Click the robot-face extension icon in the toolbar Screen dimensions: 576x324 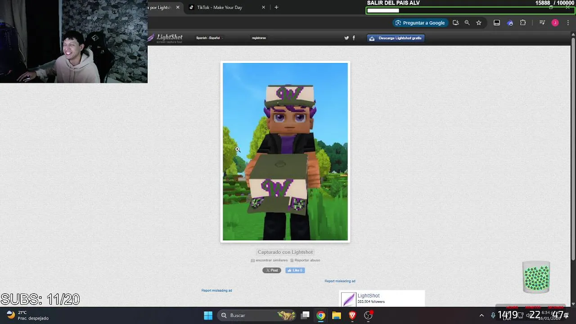(497, 23)
